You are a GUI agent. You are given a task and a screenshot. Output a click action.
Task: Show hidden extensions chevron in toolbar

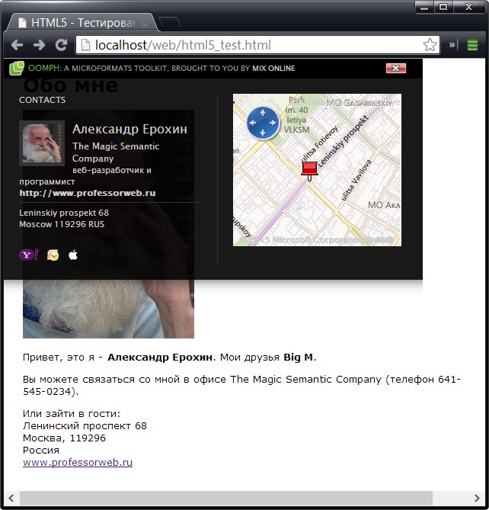point(452,45)
